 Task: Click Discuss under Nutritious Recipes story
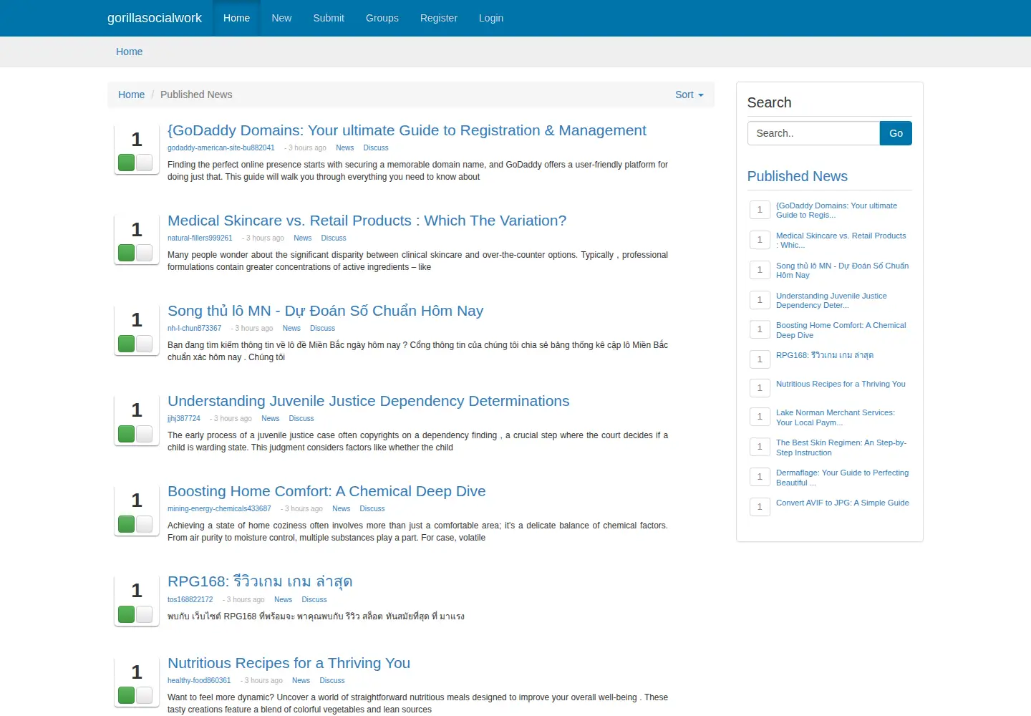(332, 680)
